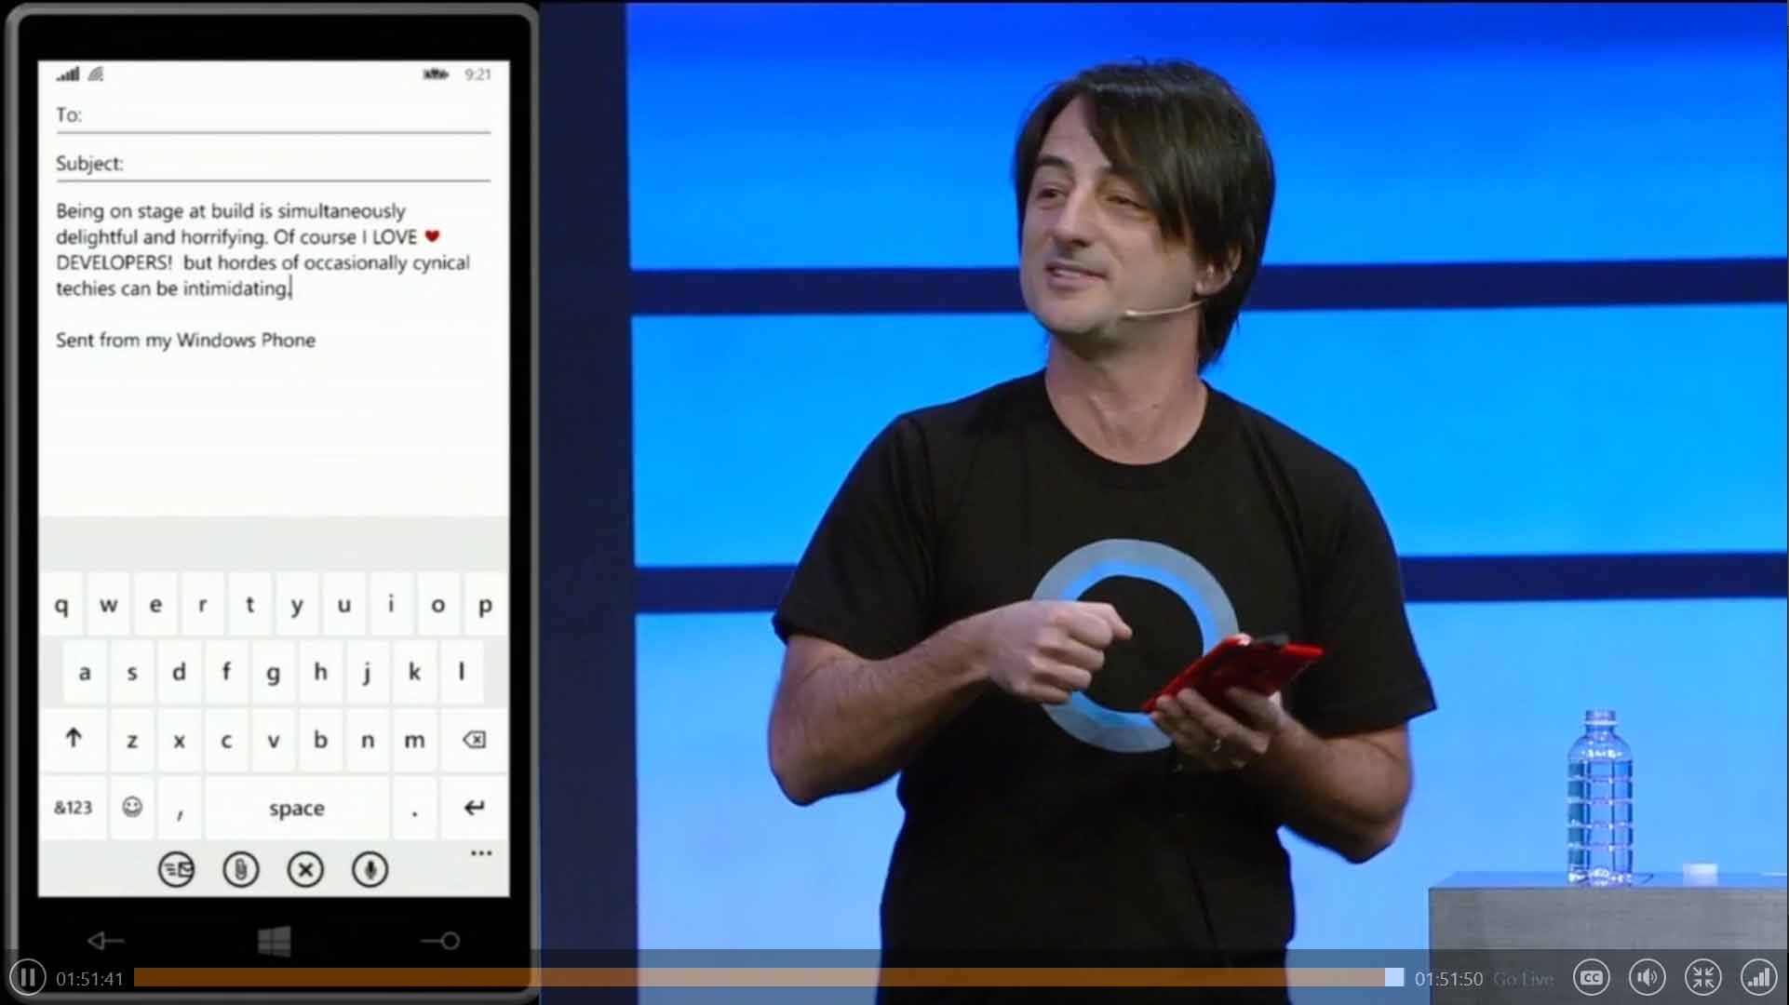1789x1005 pixels.
Task: Tap the discard X icon in app bar
Action: [x=305, y=870]
